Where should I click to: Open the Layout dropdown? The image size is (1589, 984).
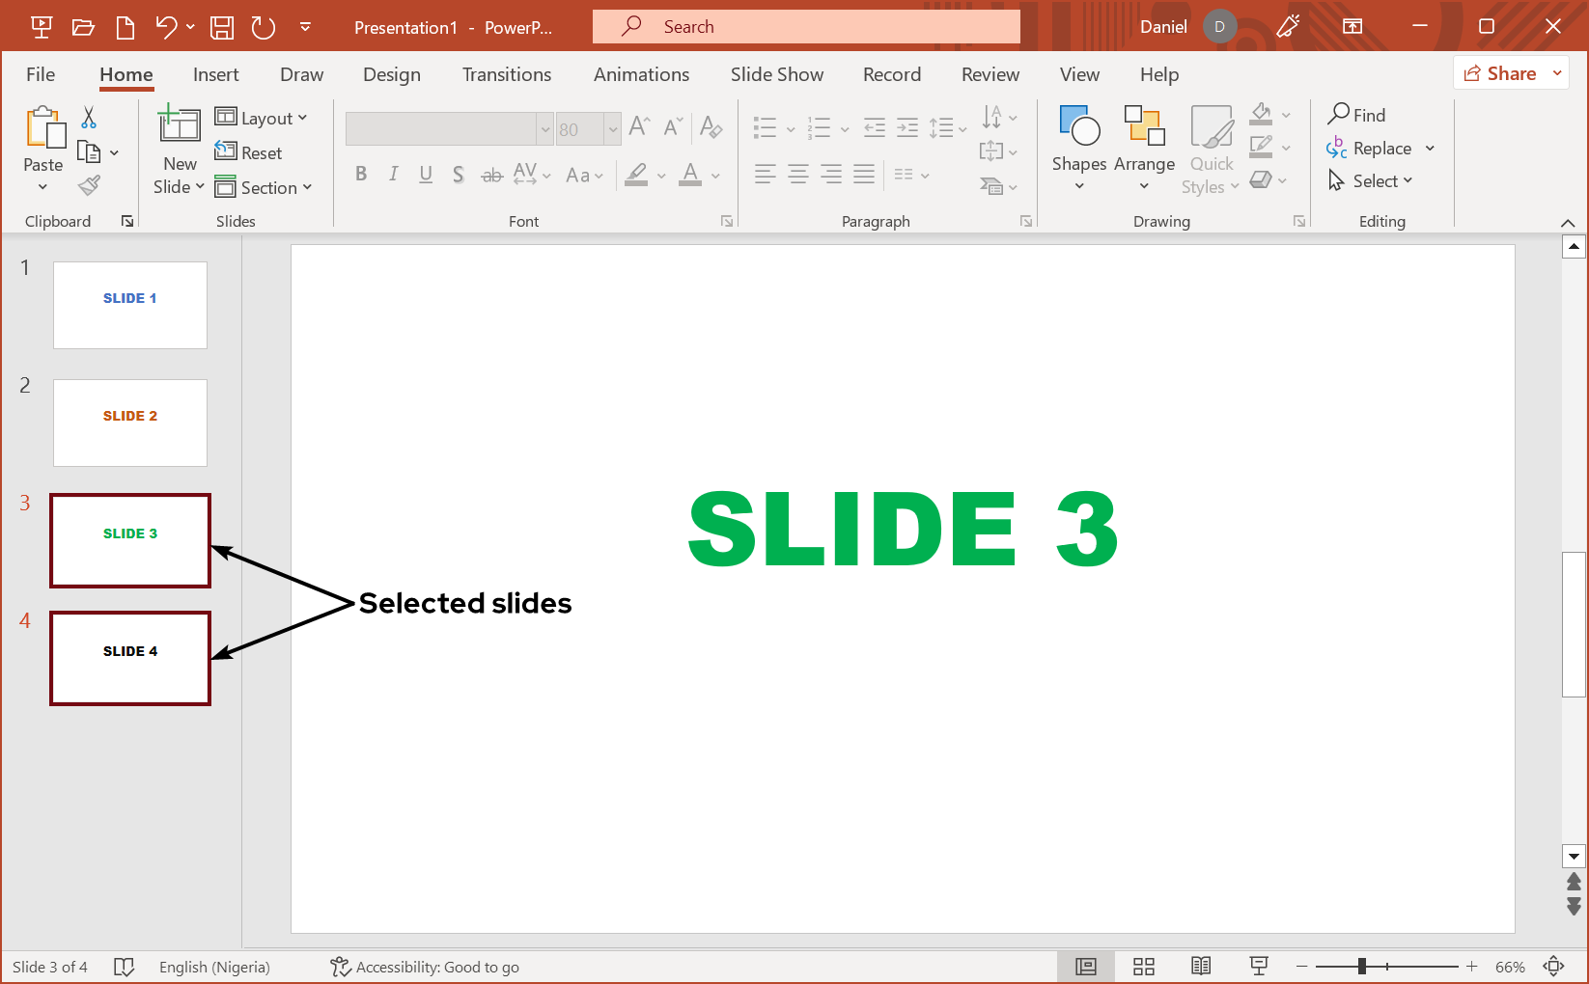263,117
